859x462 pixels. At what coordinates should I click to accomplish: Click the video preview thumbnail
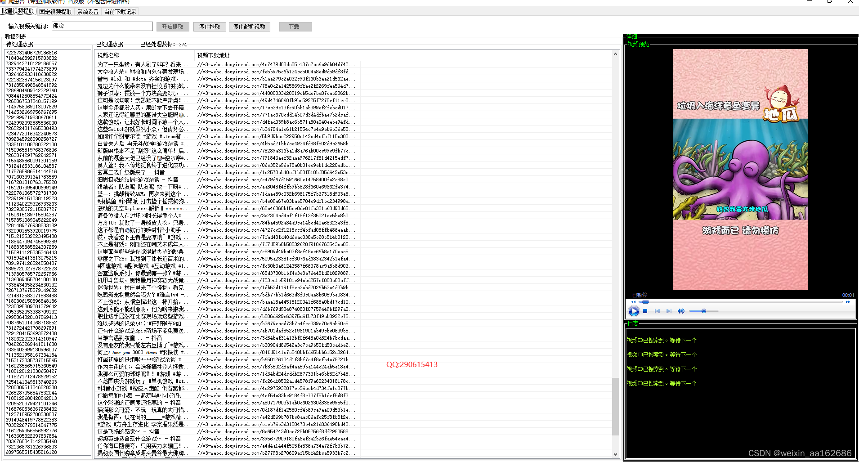[740, 170]
